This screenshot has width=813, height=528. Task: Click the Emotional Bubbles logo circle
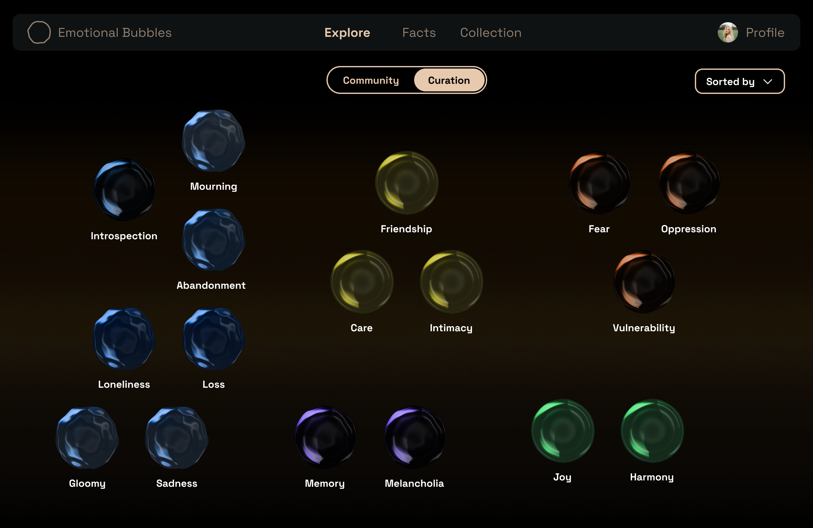39,32
